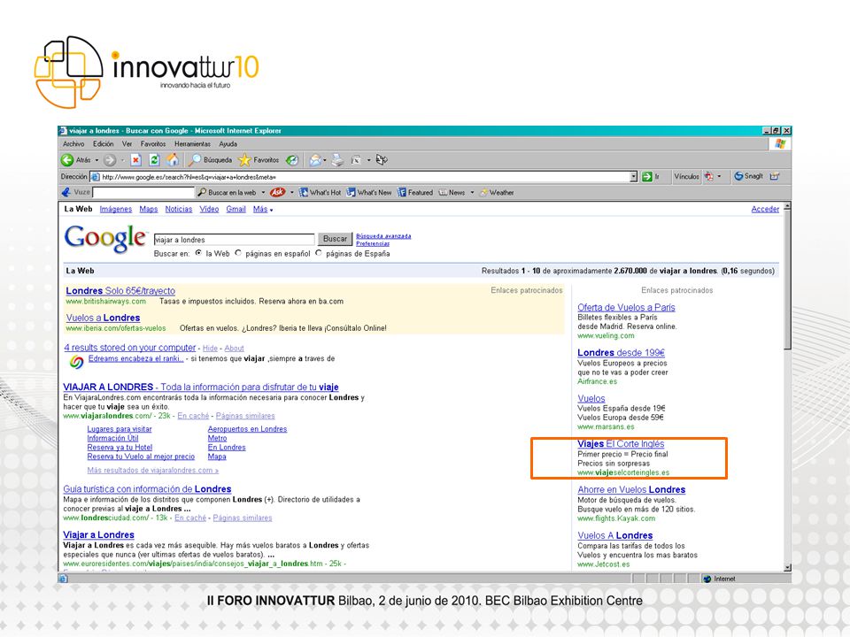
Task: Click the Messenger icon in toolbar
Action: [x=382, y=160]
